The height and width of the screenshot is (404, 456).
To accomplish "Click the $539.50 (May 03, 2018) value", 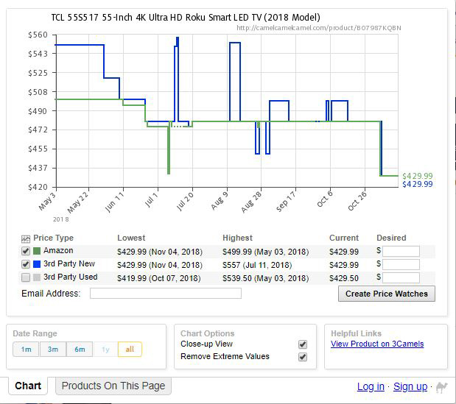I will tap(265, 278).
